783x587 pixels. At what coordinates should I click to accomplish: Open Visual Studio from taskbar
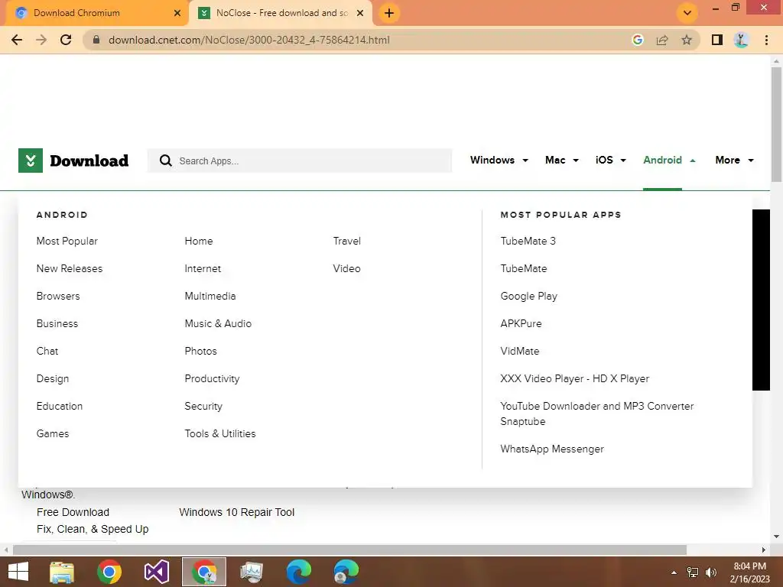[x=156, y=572]
